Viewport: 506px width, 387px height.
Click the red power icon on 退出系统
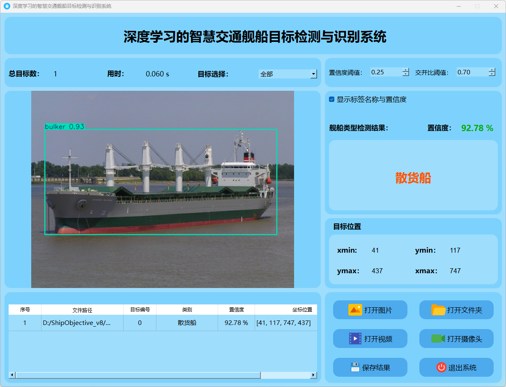[x=441, y=367]
